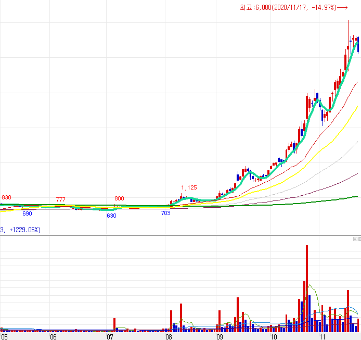Click the 11 month axis label
Viewport: 361px width, 340px height.
(323, 337)
